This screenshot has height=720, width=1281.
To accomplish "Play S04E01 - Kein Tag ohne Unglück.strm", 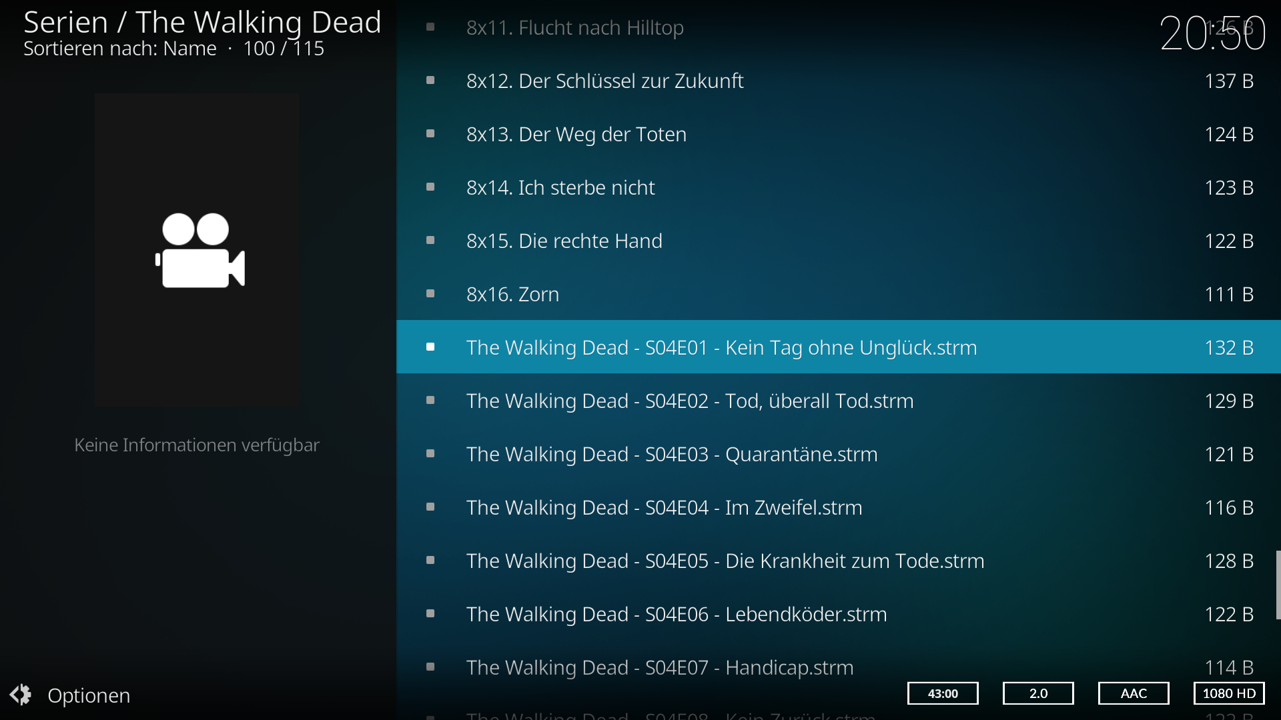I will [x=838, y=347].
